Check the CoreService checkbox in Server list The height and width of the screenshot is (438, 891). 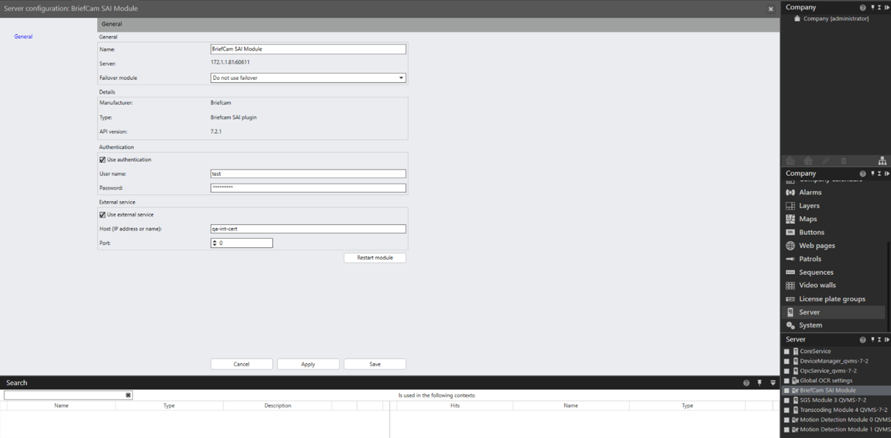(787, 352)
